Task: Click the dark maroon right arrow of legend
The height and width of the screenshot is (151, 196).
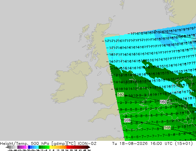Action: 89,147
